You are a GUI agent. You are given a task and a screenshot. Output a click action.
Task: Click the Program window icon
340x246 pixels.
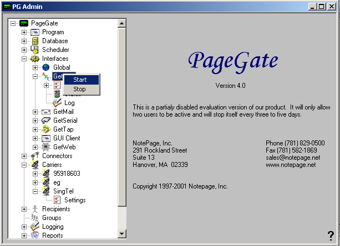35,32
